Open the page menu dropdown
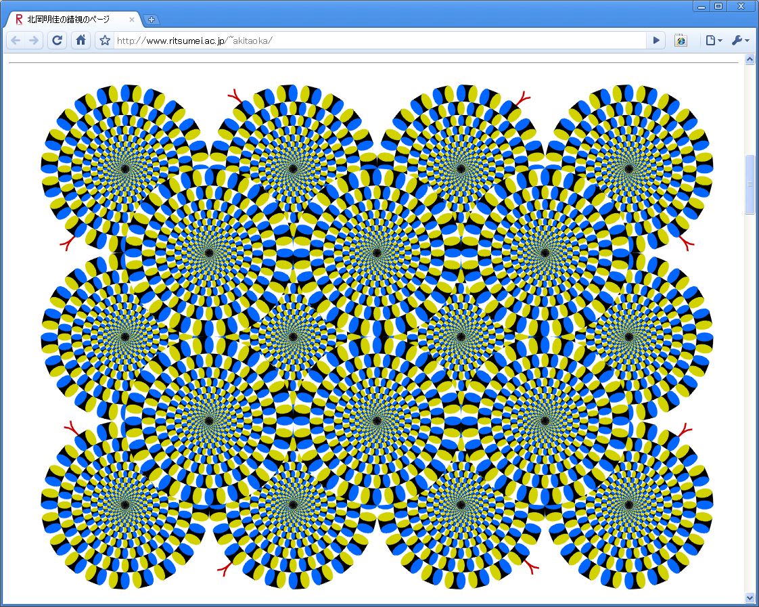The width and height of the screenshot is (759, 607). pyautogui.click(x=714, y=41)
